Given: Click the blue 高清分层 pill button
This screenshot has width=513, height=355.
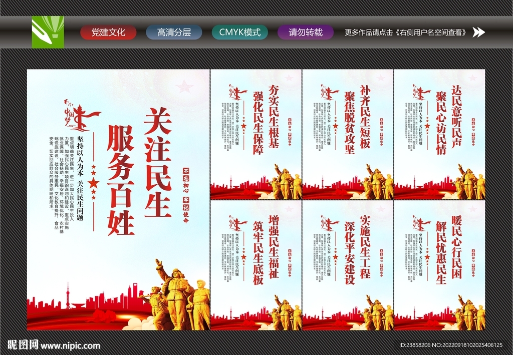Looking at the screenshot, I should pos(174,33).
